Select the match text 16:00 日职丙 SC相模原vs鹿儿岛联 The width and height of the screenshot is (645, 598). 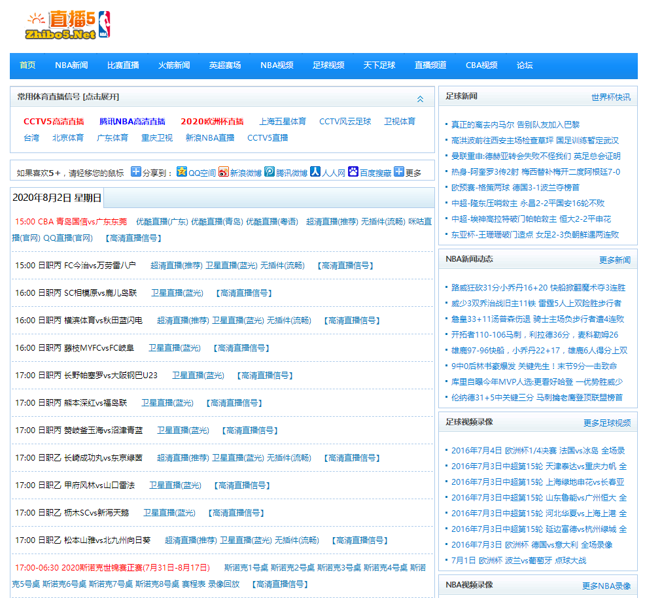coord(76,293)
